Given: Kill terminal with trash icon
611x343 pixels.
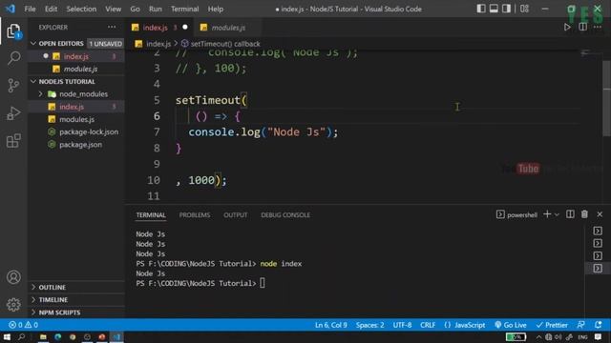Looking at the screenshot, I should [584, 214].
